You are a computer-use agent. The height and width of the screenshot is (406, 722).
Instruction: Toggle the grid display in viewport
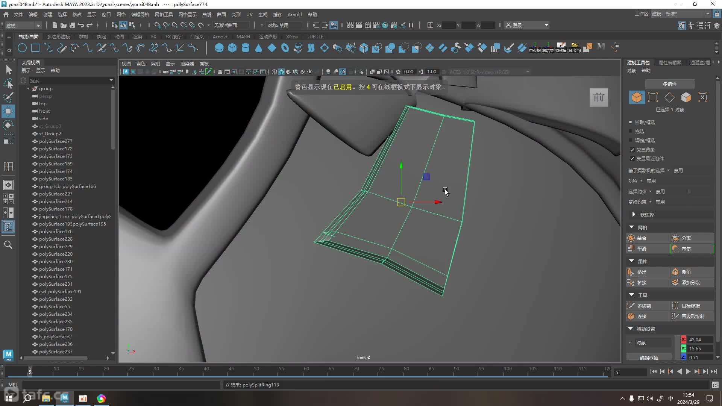pyautogui.click(x=220, y=72)
